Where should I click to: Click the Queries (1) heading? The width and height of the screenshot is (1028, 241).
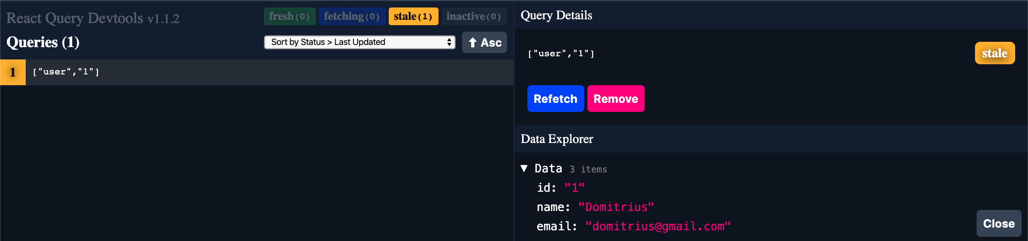[x=43, y=42]
